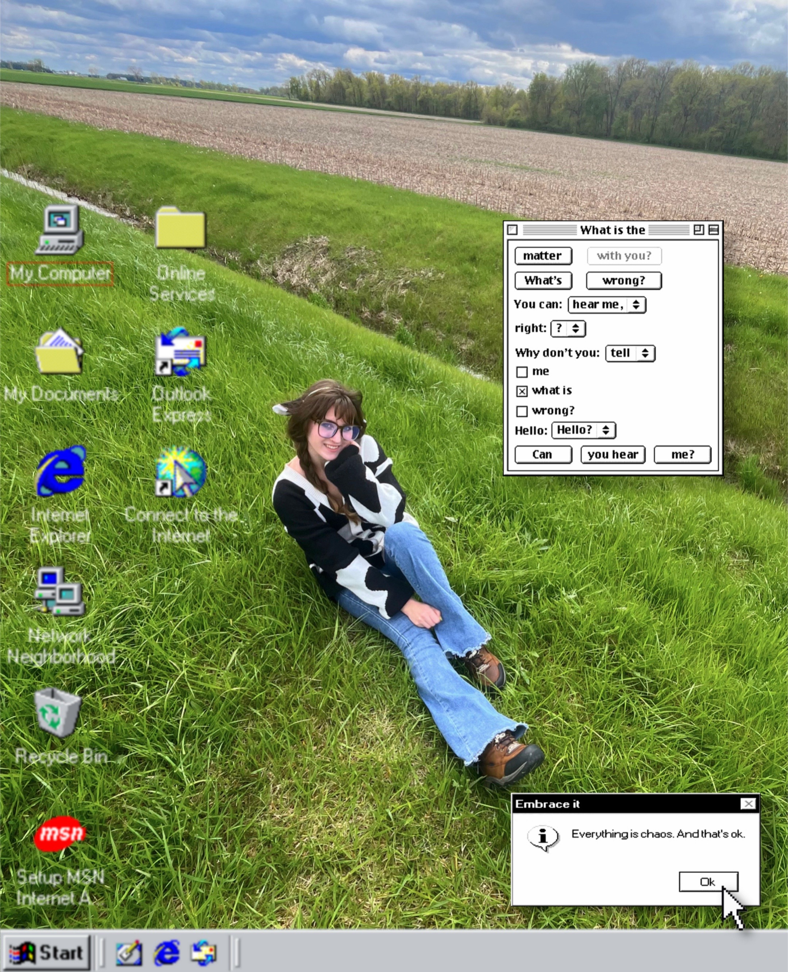Viewport: 788px width, 972px height.
Task: Open the "tell" dropdown next to Why don't you
Action: click(630, 353)
